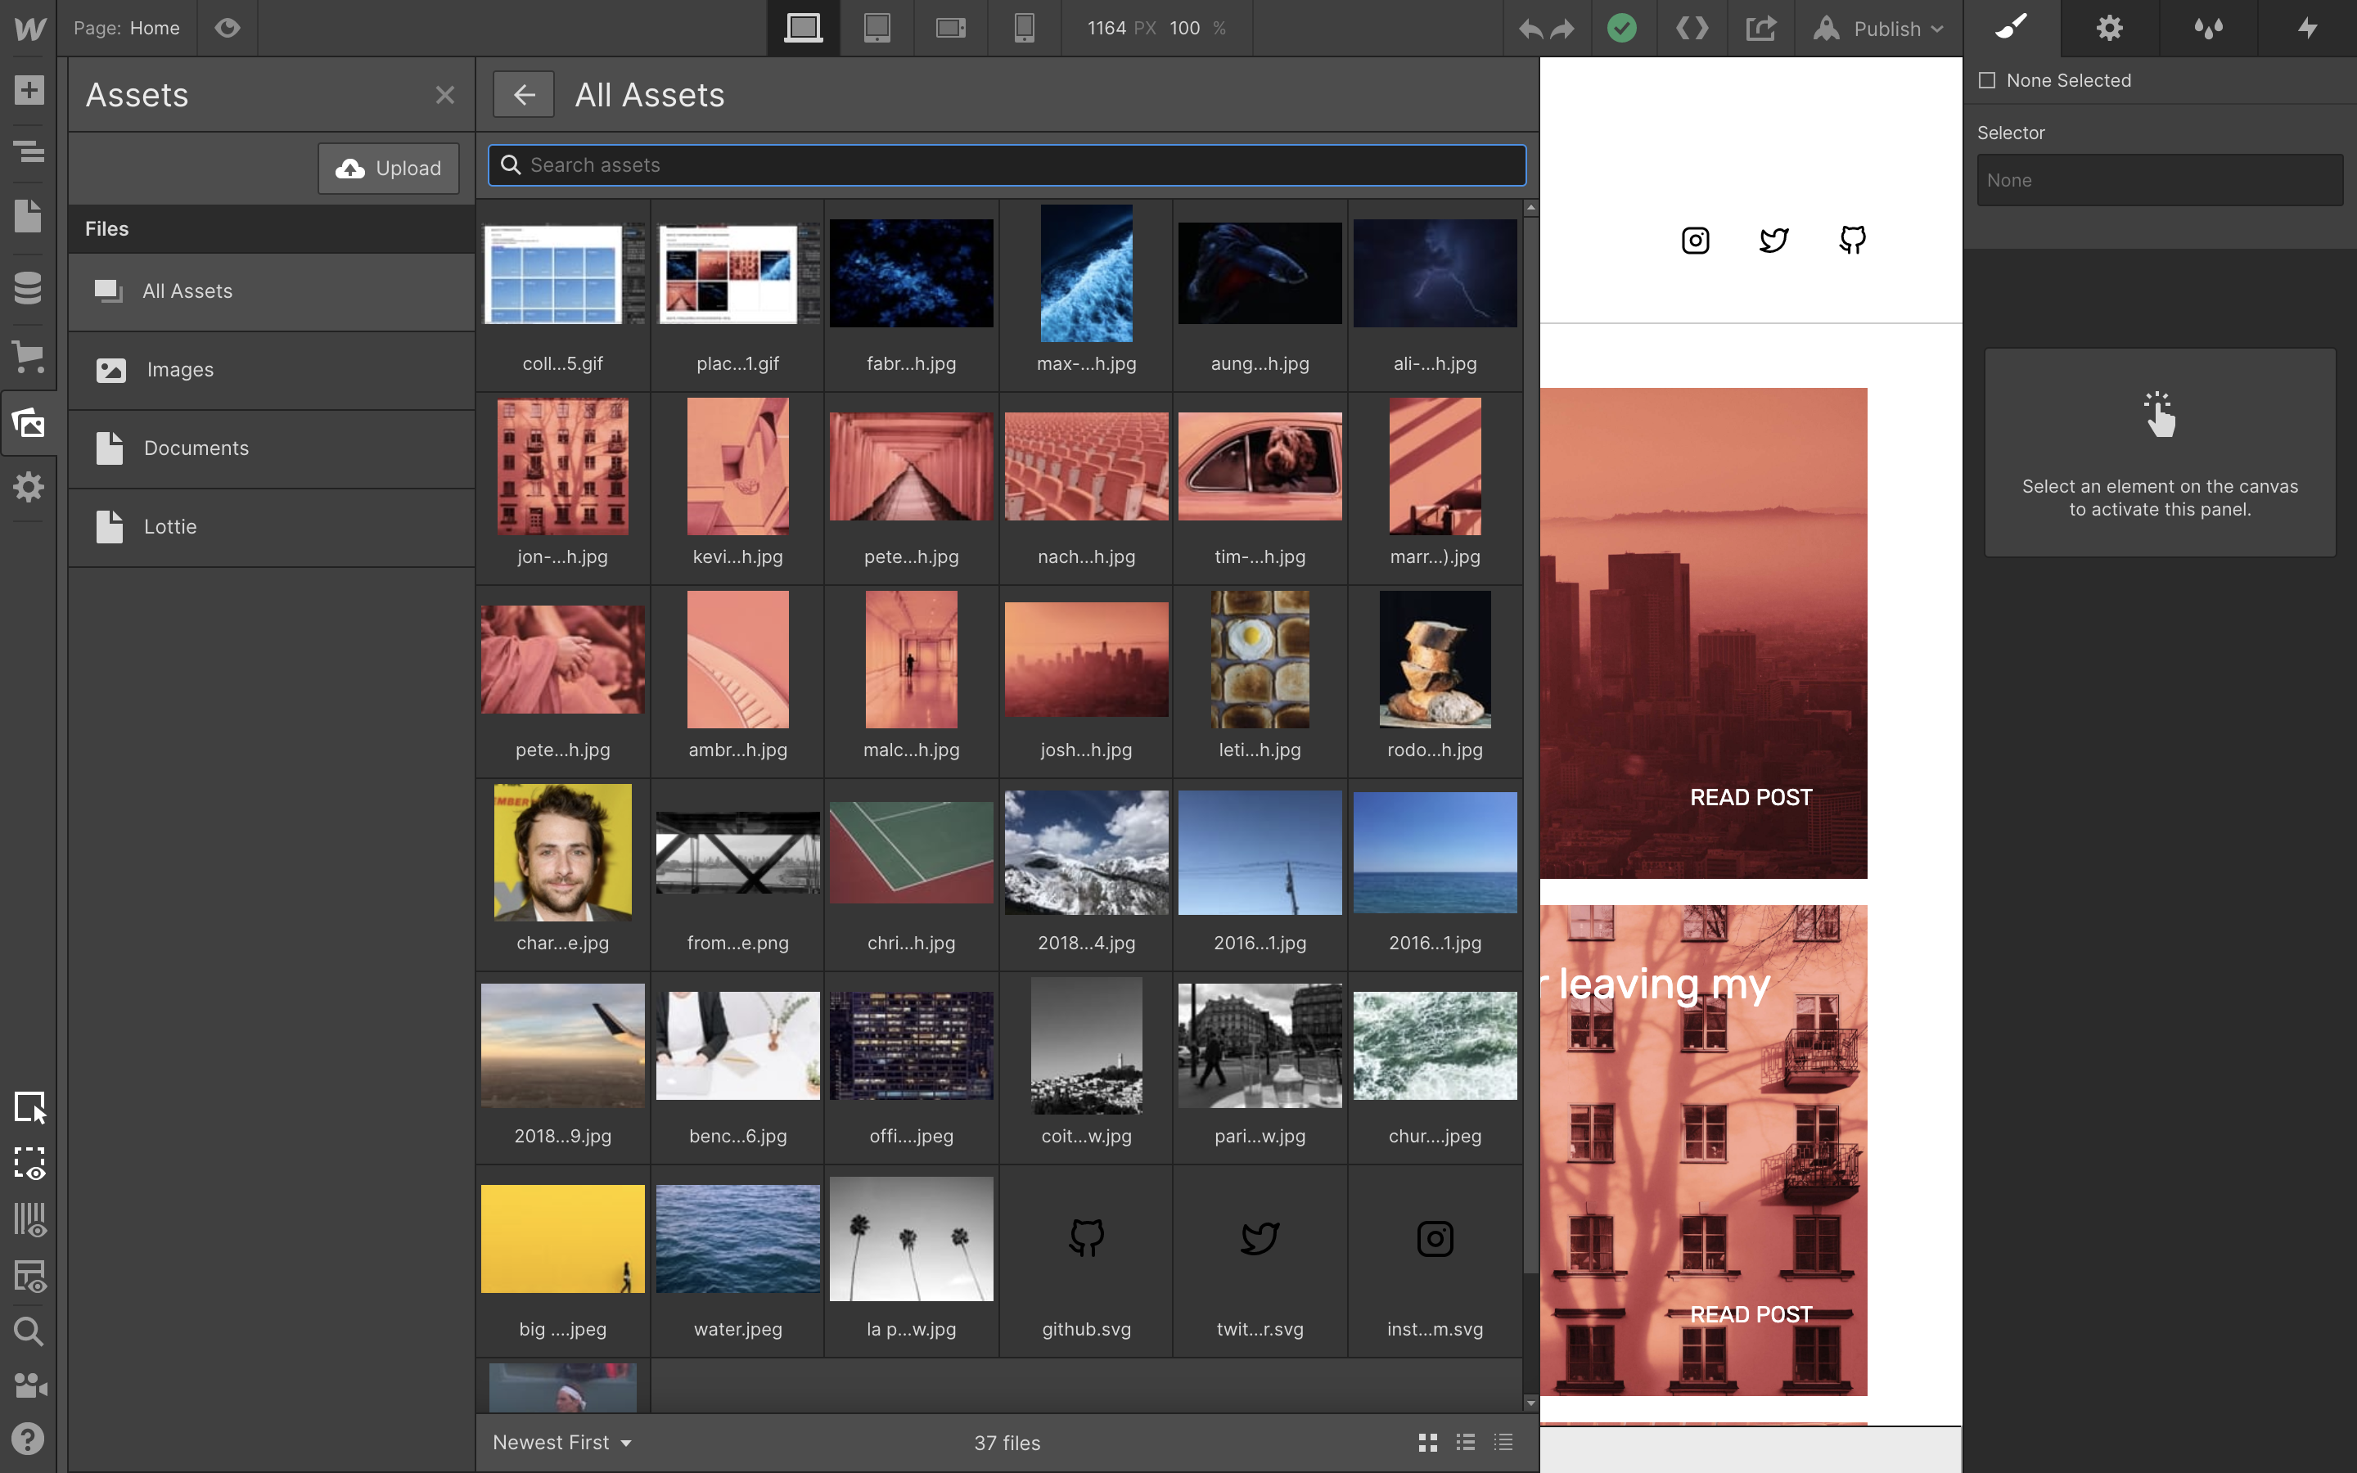Go back with the arrow button
Viewport: 2357px width, 1473px height.
523,94
